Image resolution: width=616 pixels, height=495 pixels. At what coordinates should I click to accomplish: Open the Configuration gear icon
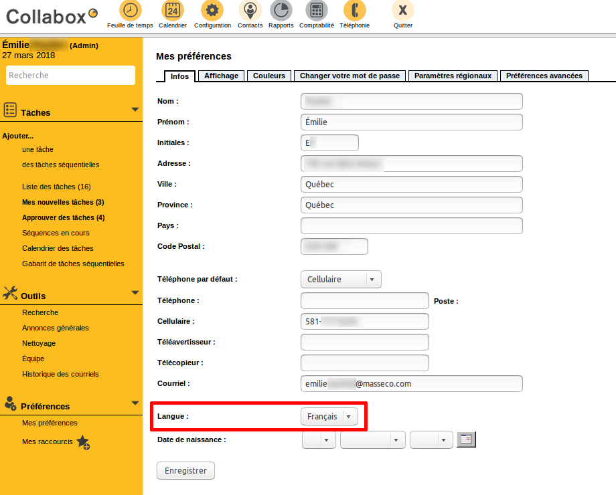pyautogui.click(x=212, y=11)
